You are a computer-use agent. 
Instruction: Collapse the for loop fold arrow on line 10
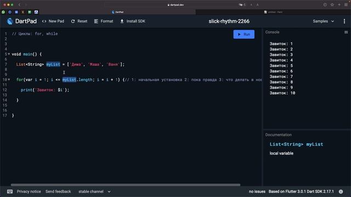tap(9, 79)
